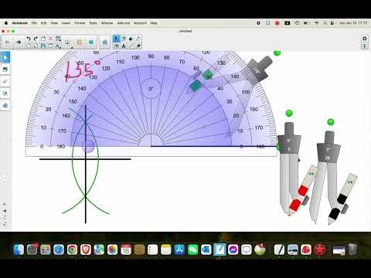This screenshot has height=278, width=371.
Task: Open Notes from the Dock
Action: coord(166,249)
